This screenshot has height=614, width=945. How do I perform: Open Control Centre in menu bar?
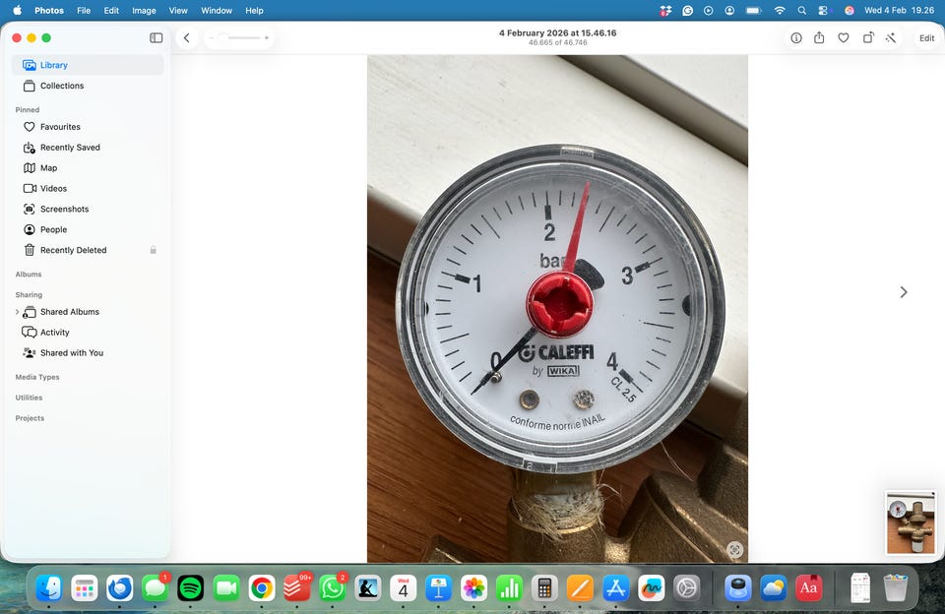pyautogui.click(x=823, y=10)
